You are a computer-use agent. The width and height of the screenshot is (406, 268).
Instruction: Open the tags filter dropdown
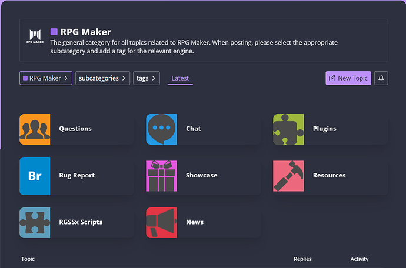click(147, 78)
